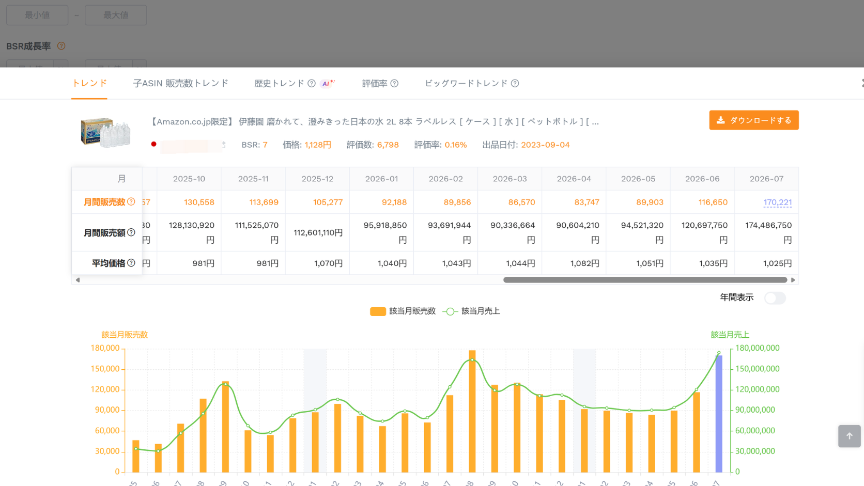Toggle 該当月販売数 legend series visibility

403,311
